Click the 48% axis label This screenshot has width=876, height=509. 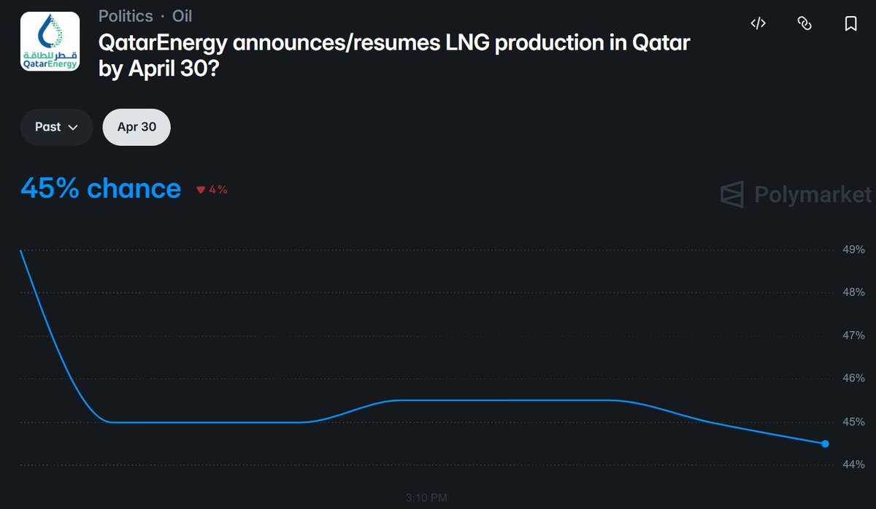tap(853, 292)
